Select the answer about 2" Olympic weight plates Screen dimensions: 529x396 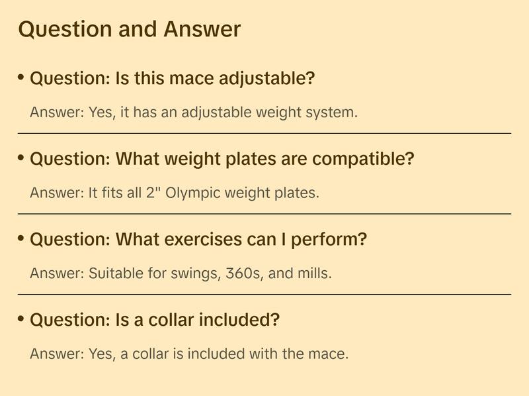point(175,193)
